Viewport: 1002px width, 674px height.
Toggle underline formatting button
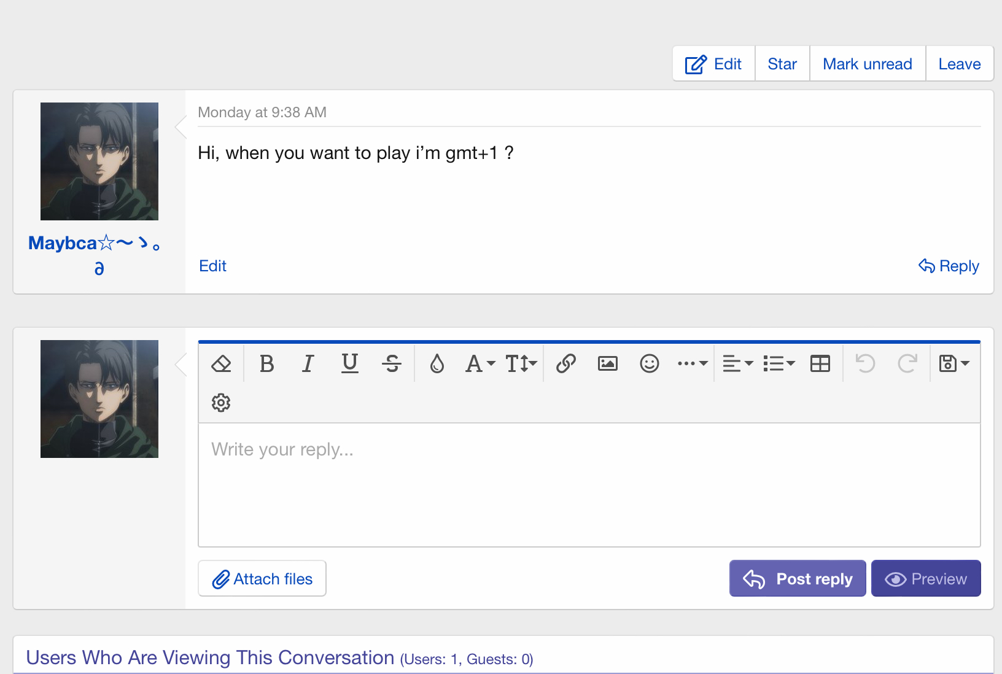click(x=350, y=364)
